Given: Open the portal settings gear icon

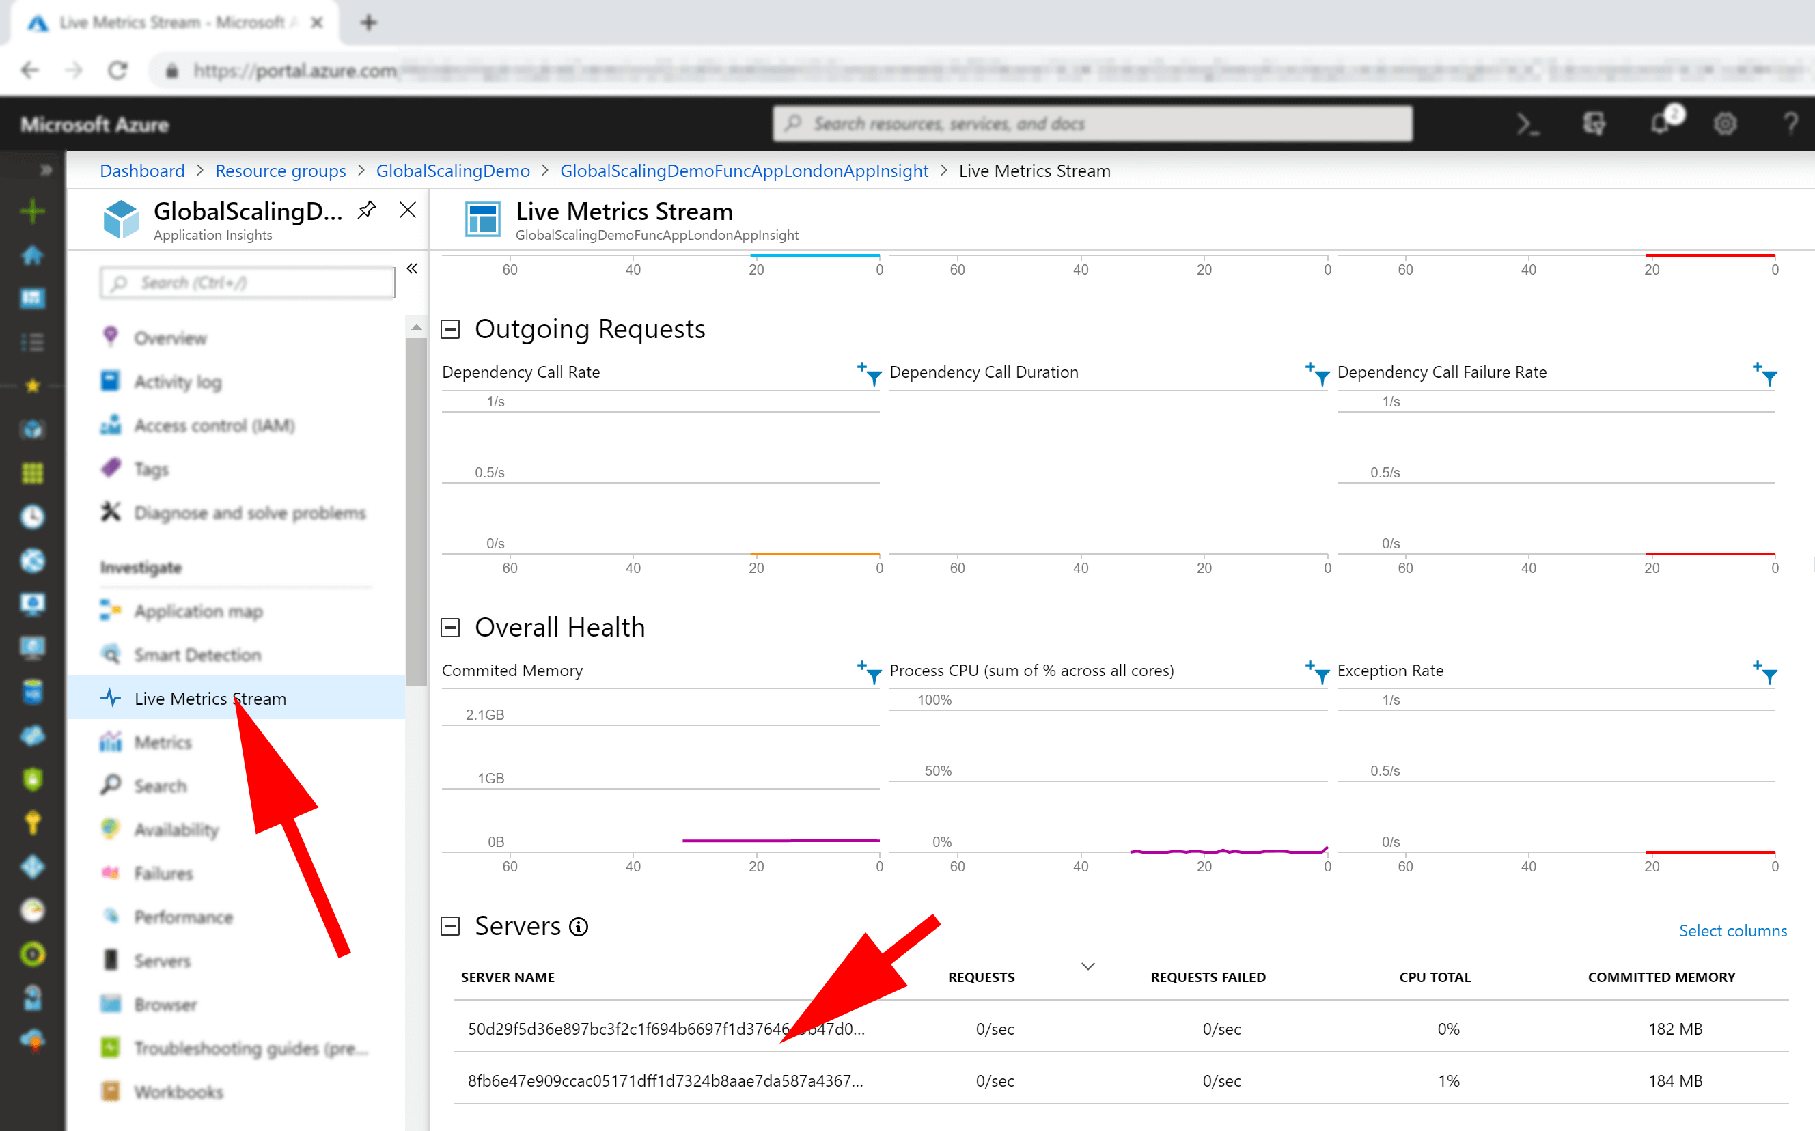Looking at the screenshot, I should [1724, 124].
